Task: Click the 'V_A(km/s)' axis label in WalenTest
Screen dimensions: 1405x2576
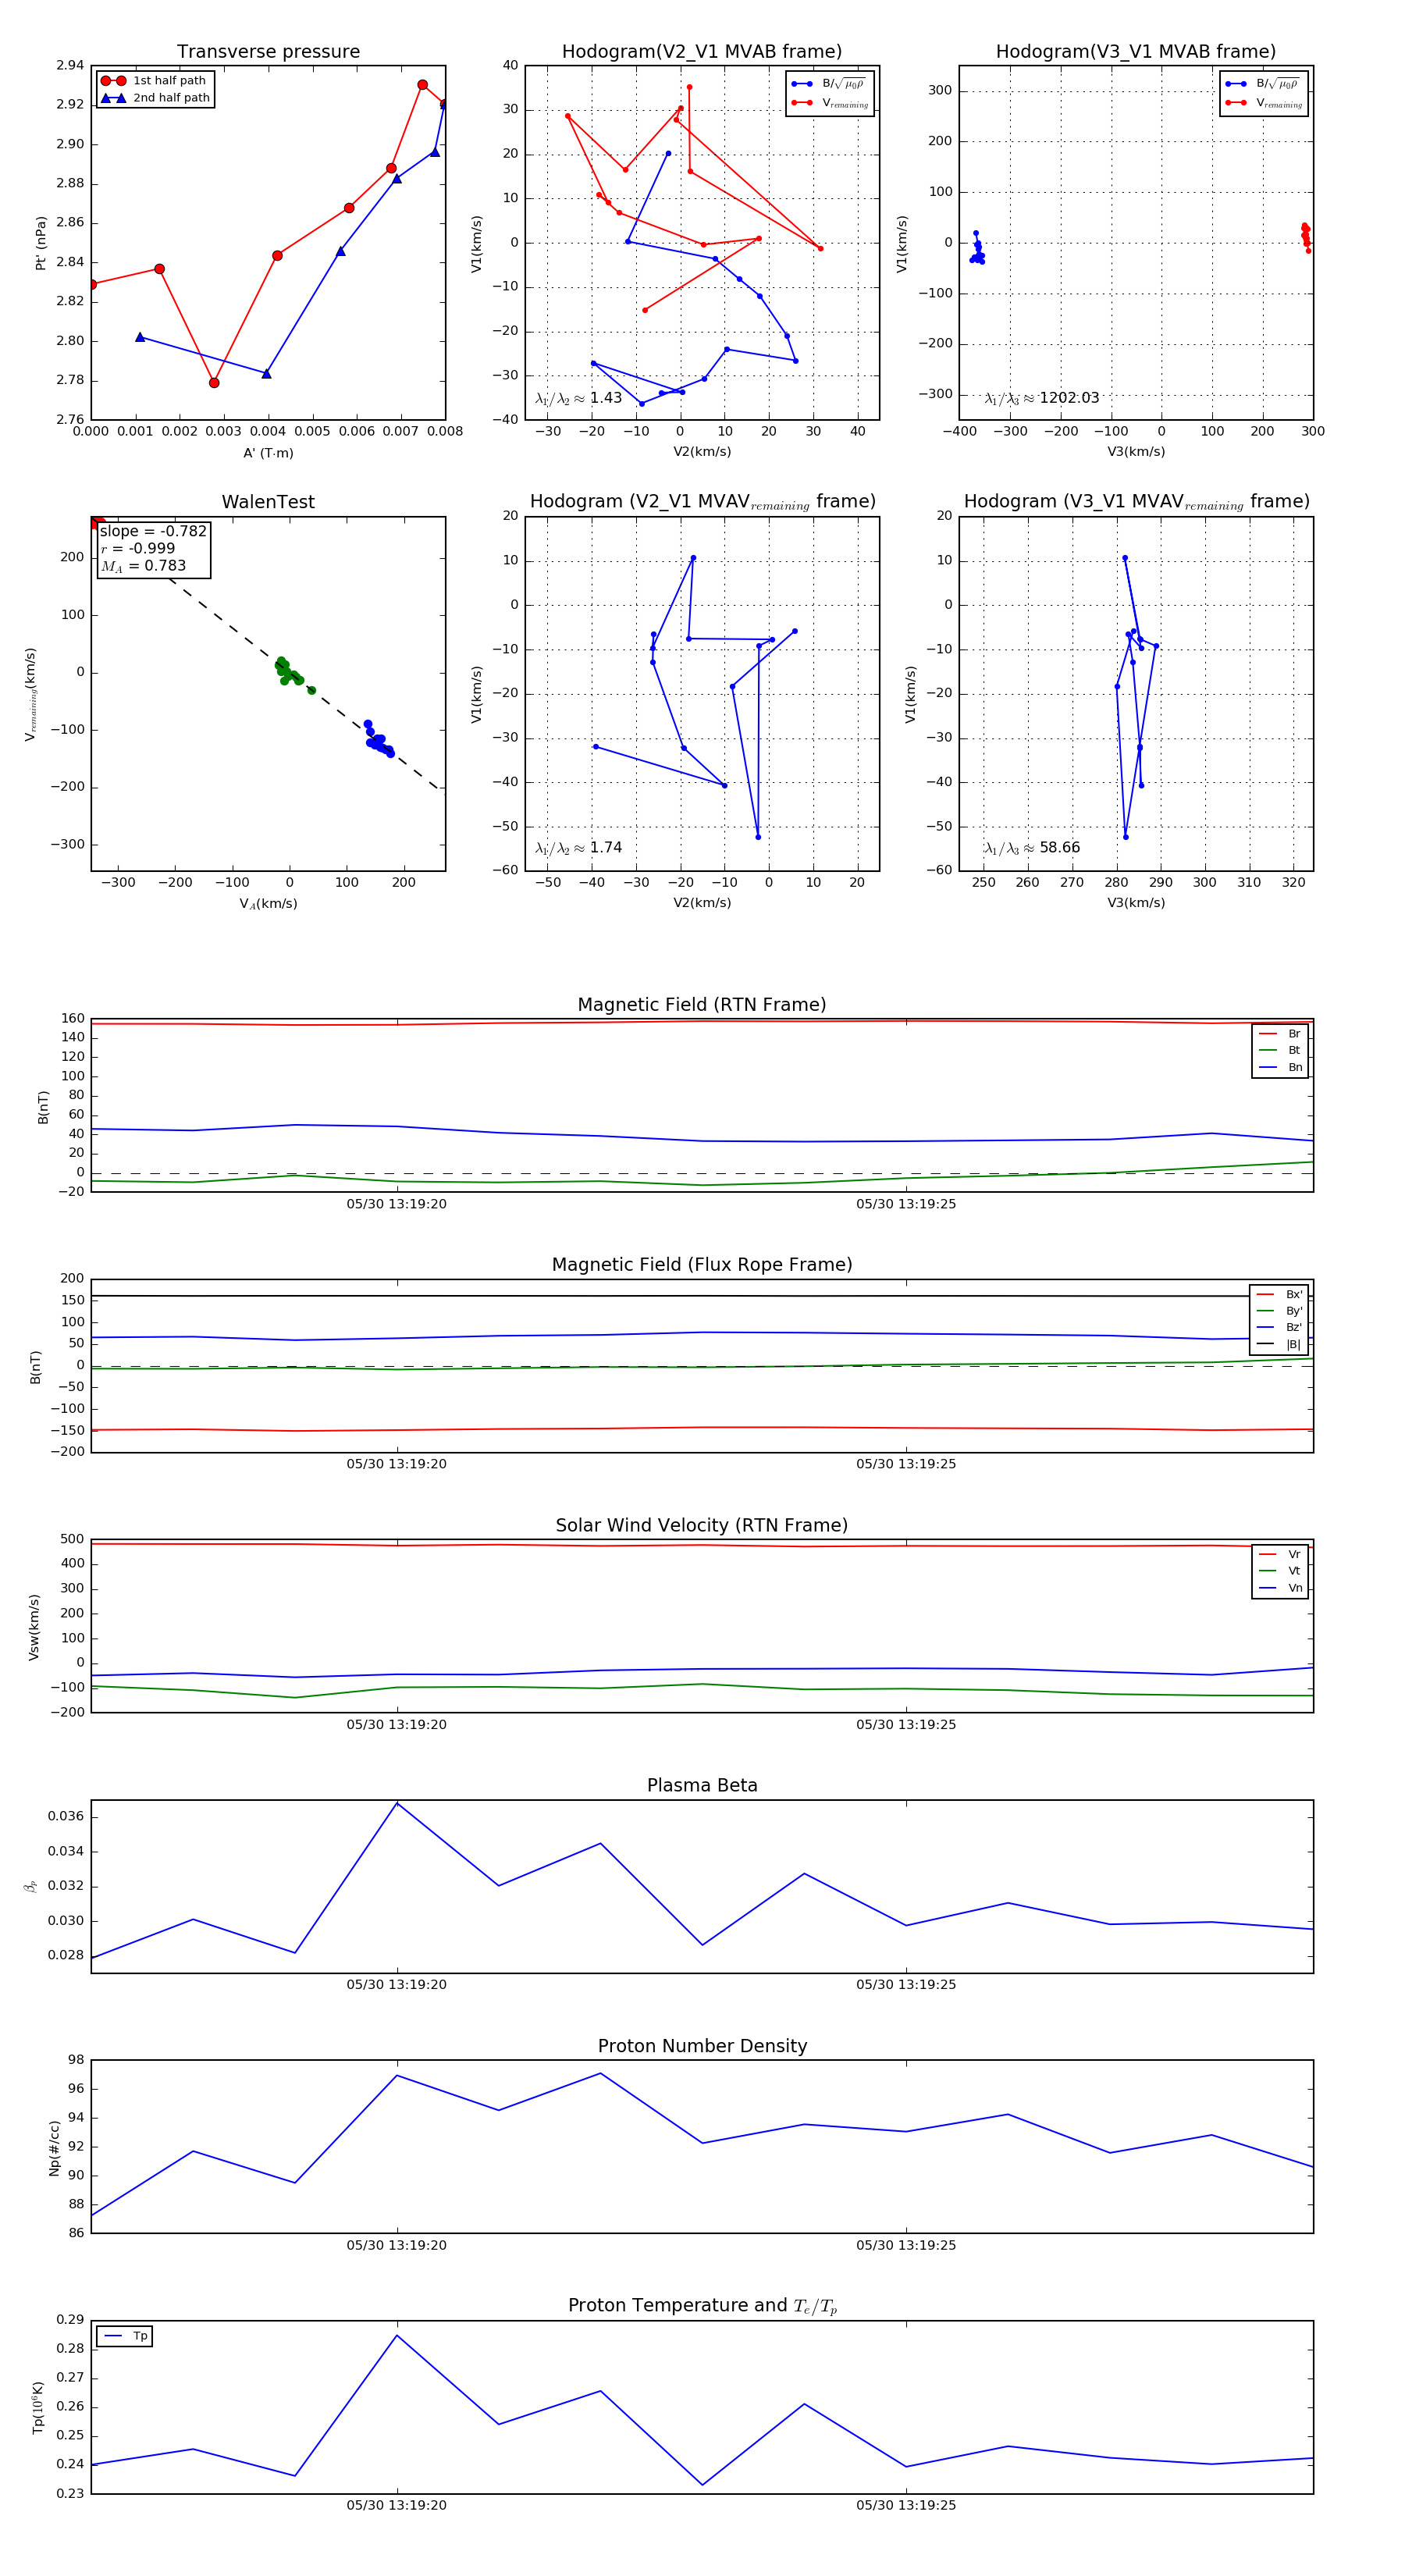Action: pyautogui.click(x=268, y=904)
